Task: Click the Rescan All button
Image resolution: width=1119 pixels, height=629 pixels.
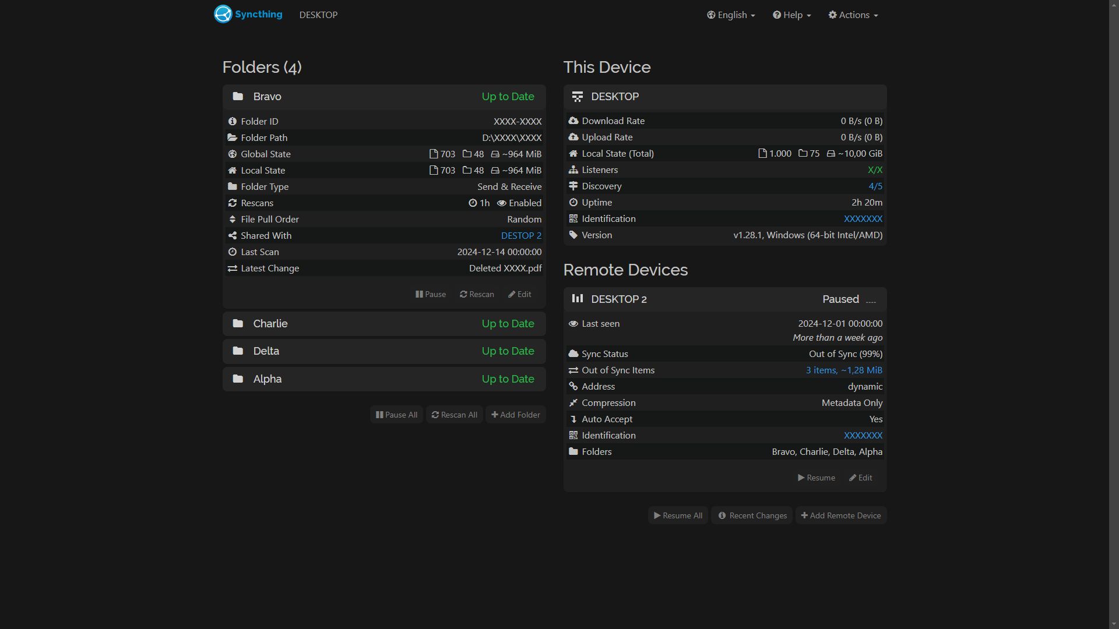Action: pos(455,415)
